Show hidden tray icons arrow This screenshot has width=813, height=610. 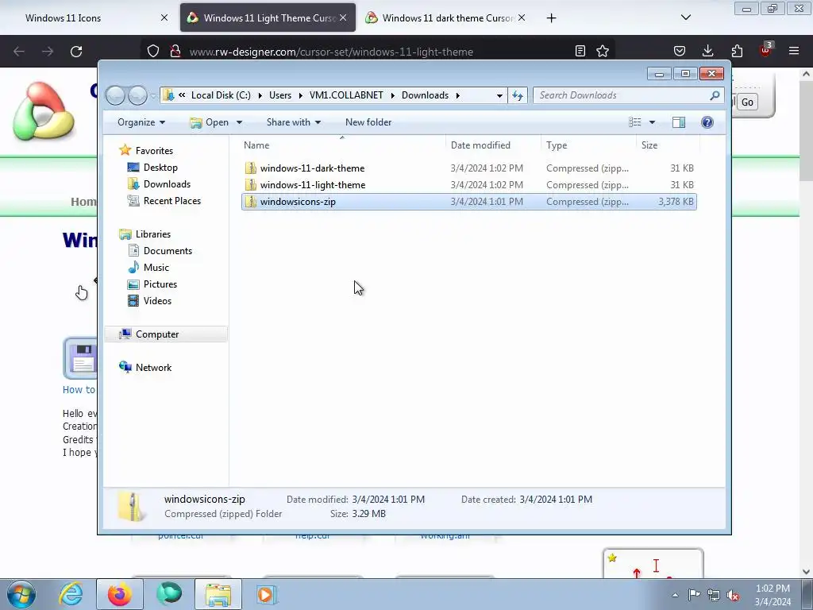pyautogui.click(x=675, y=595)
